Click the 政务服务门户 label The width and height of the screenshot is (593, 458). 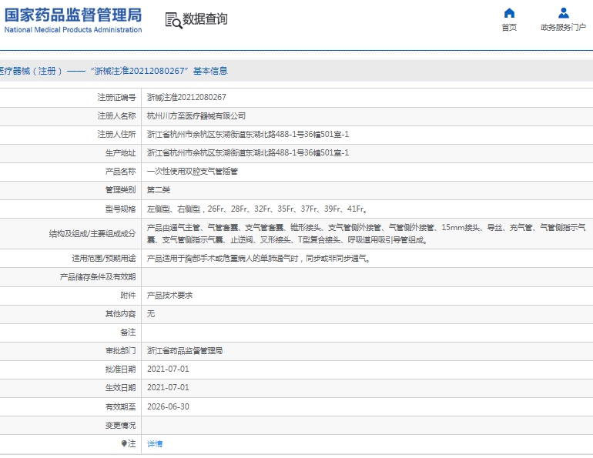click(x=564, y=27)
